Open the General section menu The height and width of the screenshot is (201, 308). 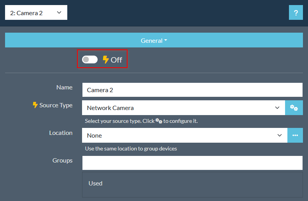coord(152,40)
